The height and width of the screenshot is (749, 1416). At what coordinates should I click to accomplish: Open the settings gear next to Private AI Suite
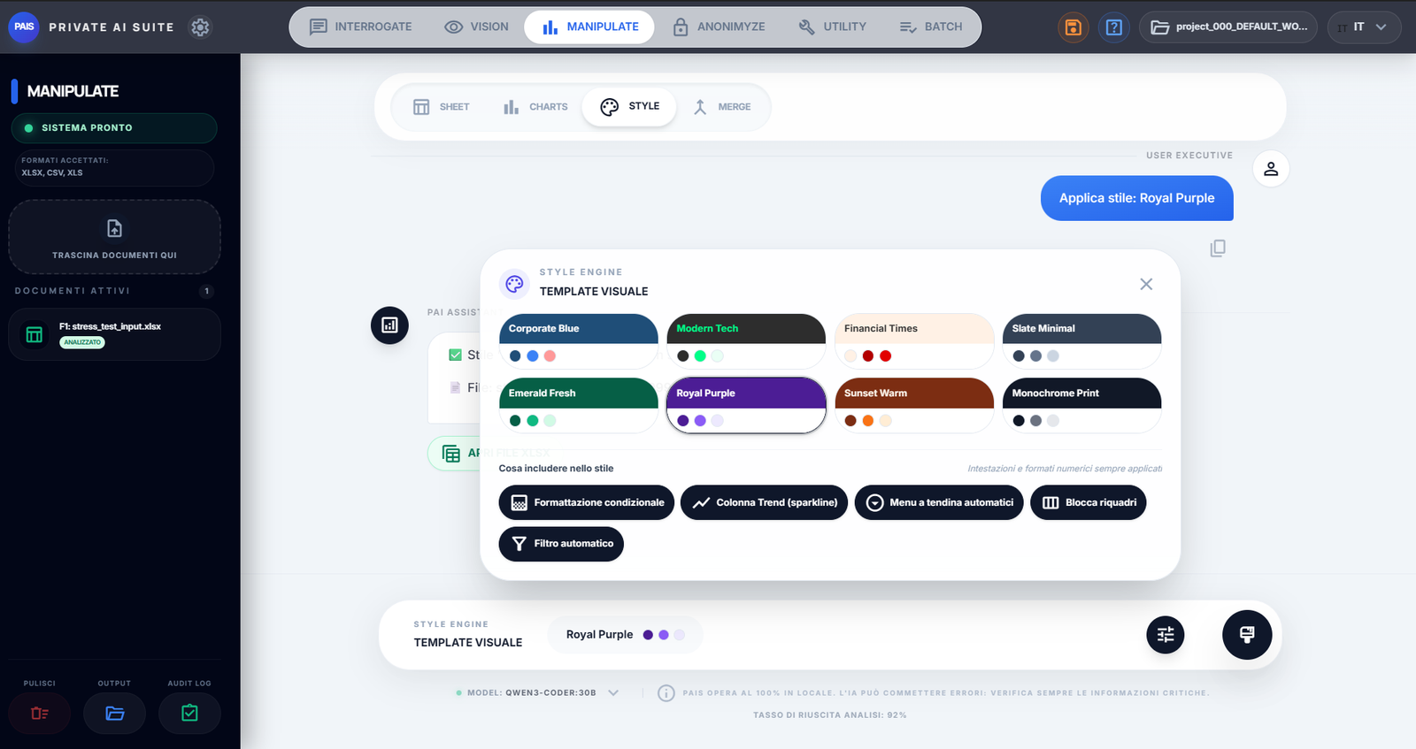coord(200,27)
